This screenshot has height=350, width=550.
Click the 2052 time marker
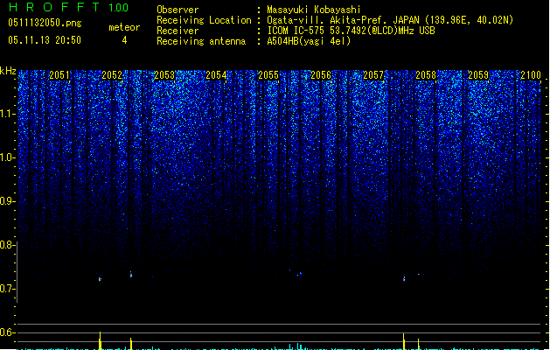(112, 75)
